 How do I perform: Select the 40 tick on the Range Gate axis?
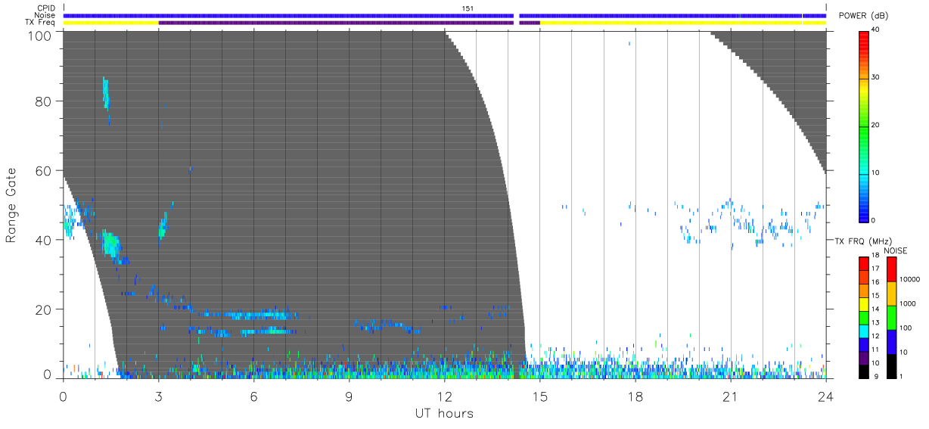tap(44, 240)
